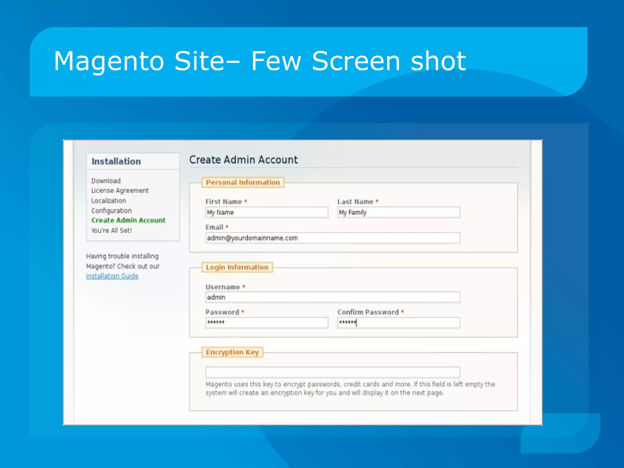The width and height of the screenshot is (624, 468).
Task: Click the First Name input field
Action: point(267,212)
